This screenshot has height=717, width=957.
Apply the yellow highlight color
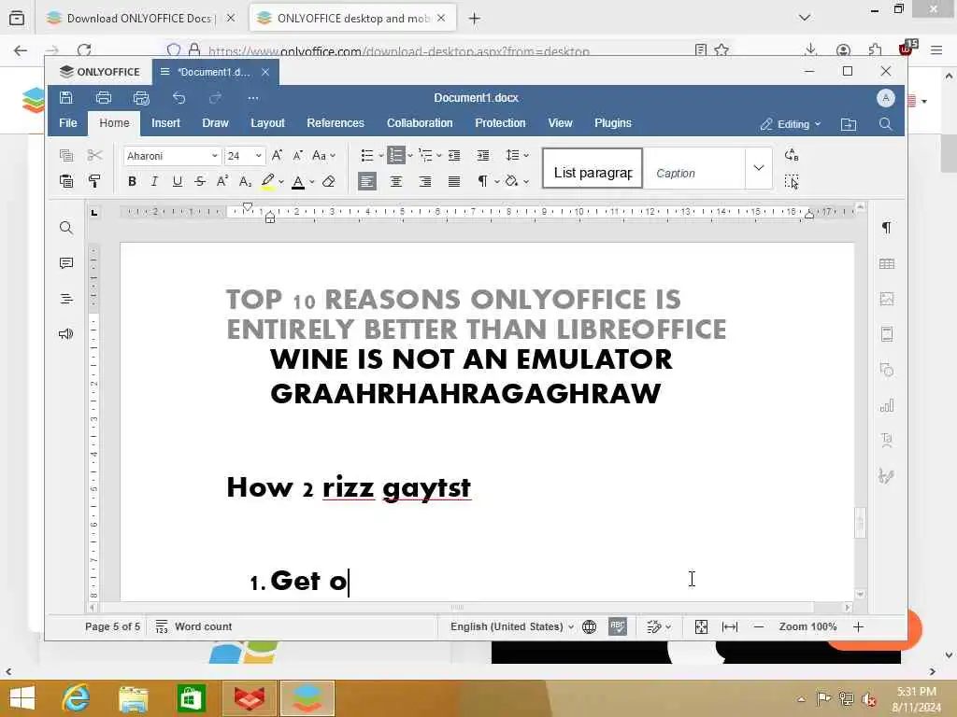click(267, 181)
